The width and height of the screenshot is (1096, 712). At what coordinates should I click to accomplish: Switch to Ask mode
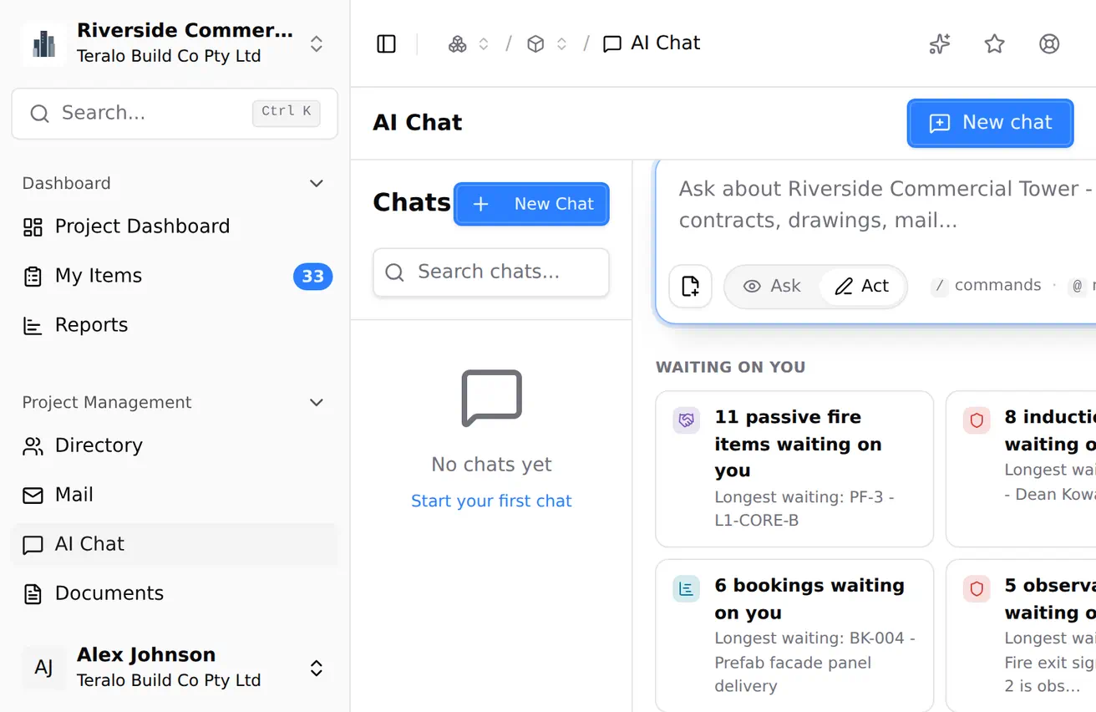773,287
